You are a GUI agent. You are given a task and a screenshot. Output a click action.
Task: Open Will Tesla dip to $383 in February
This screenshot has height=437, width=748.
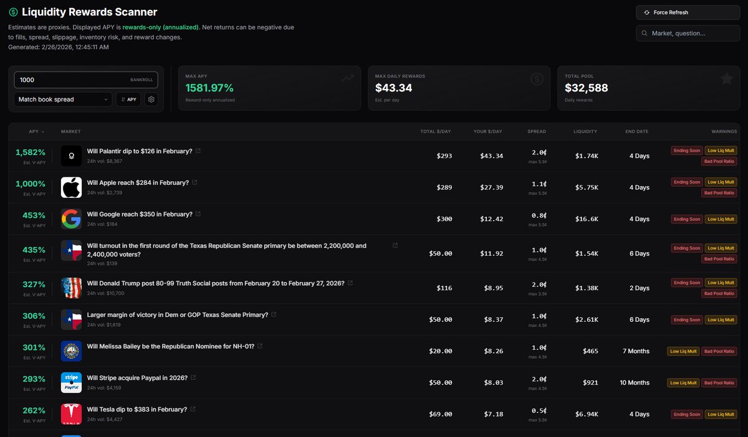tap(137, 409)
